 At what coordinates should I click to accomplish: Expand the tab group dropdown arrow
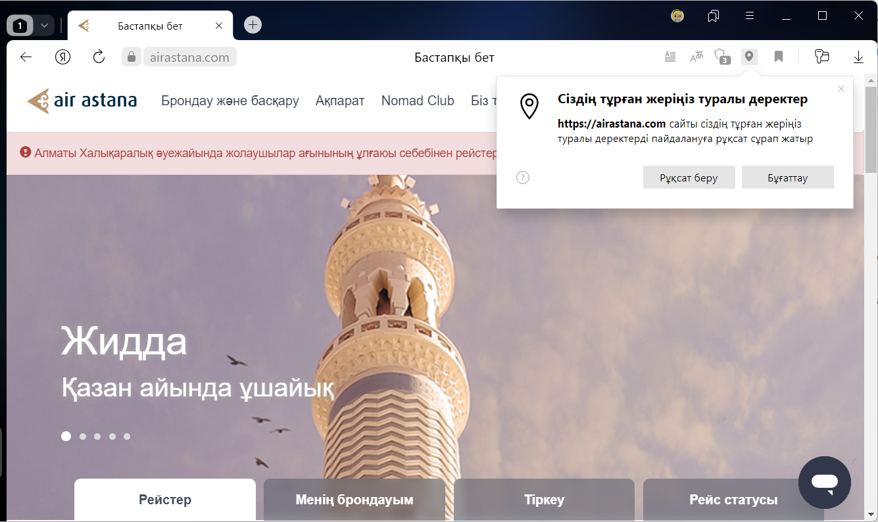tap(44, 26)
